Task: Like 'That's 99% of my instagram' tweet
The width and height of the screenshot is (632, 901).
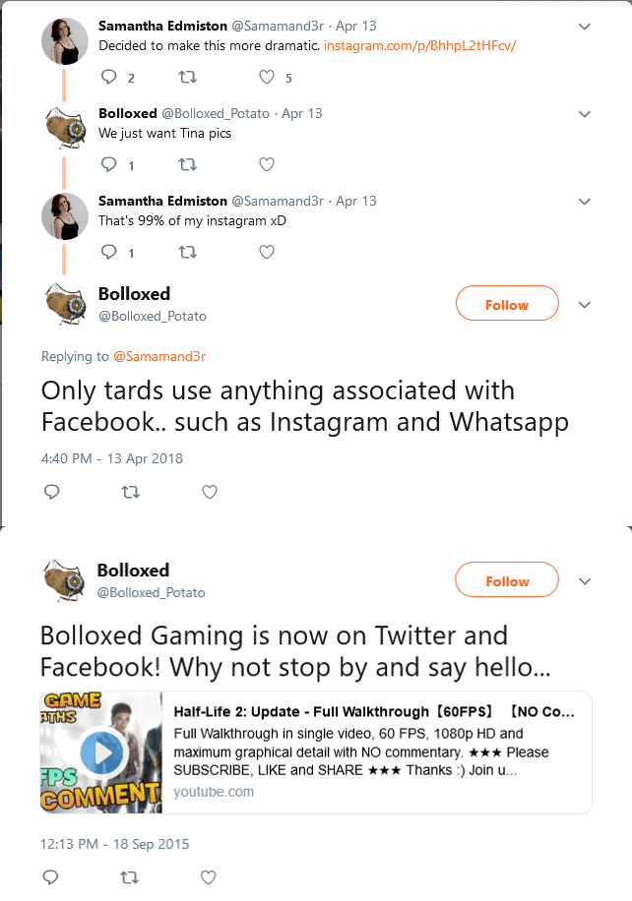Action: point(266,252)
